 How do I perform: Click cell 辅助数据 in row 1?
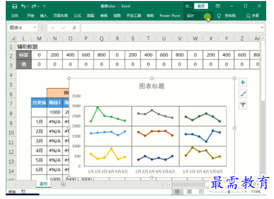[x=27, y=47]
